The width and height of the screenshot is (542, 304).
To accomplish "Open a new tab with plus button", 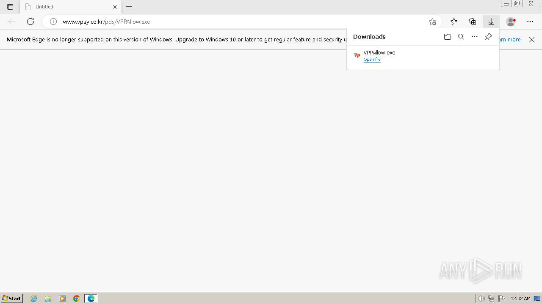I will [x=129, y=7].
